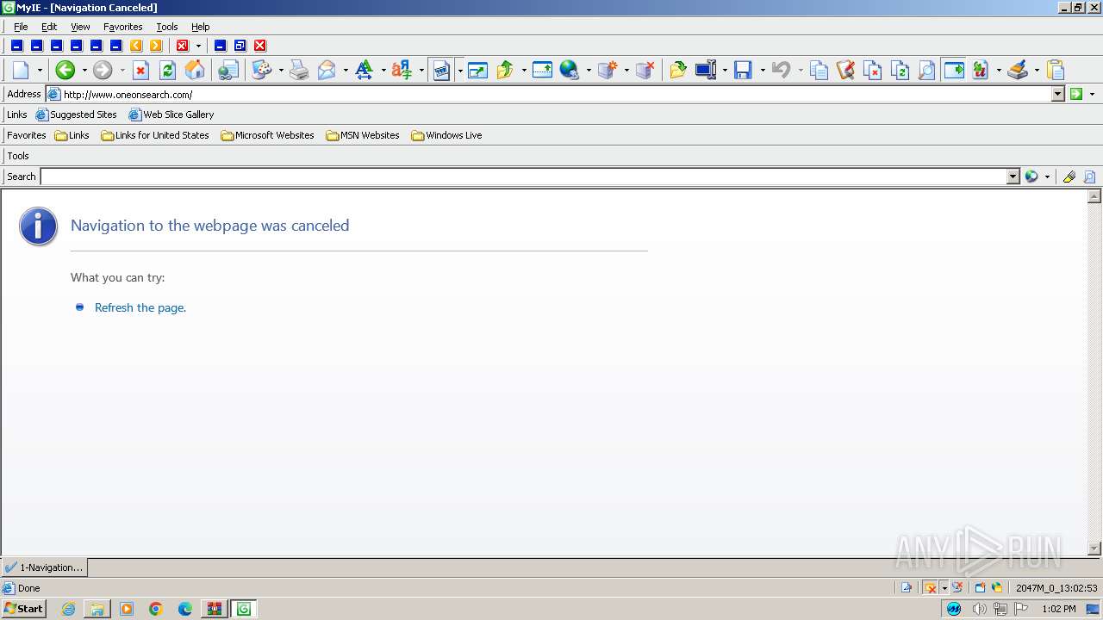Viewport: 1103px width, 620px height.
Task: Open Links for United States folder
Action: [155, 135]
